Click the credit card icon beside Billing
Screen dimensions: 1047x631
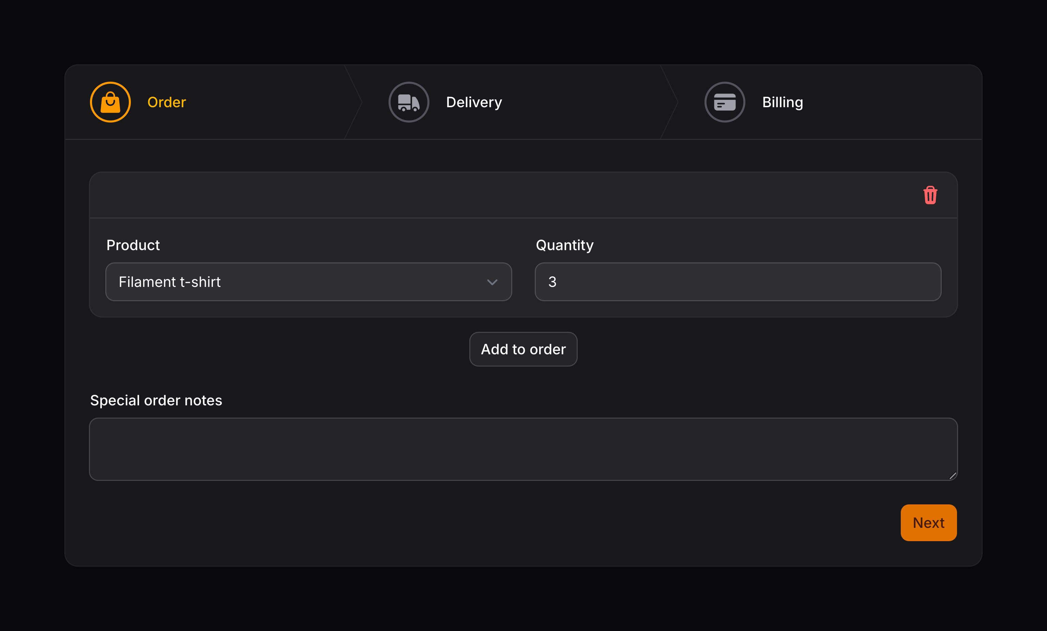pos(725,102)
